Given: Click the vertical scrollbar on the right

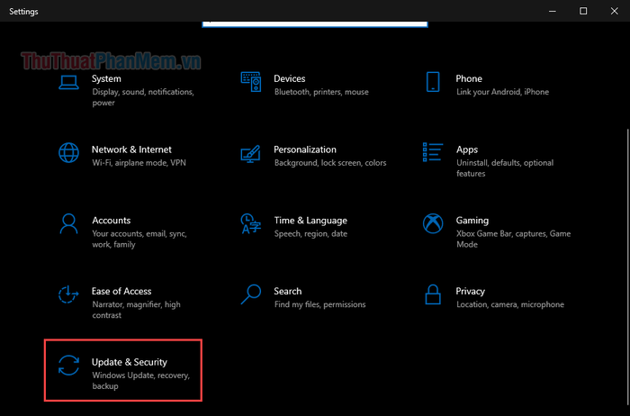Looking at the screenshot, I should pyautogui.click(x=627, y=266).
